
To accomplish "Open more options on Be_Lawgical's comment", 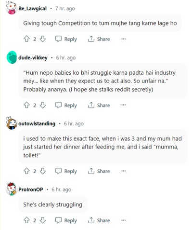I will (123, 39).
